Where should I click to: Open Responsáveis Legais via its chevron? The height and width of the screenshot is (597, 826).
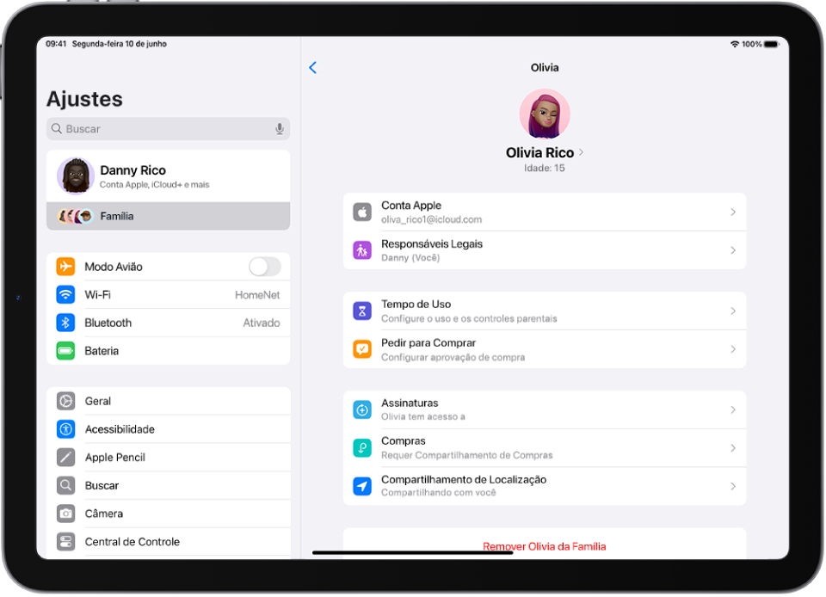coord(733,250)
